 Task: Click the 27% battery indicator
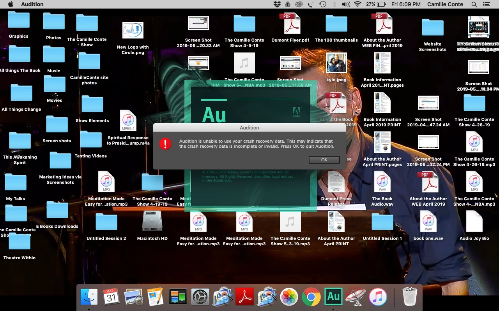pyautogui.click(x=376, y=4)
